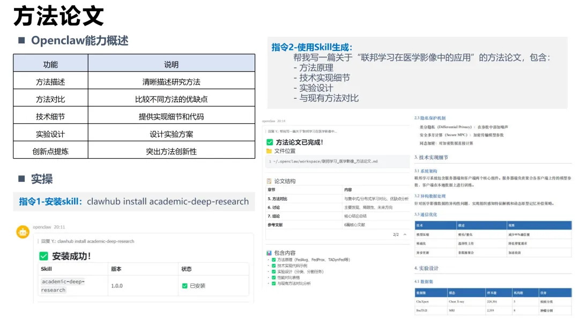This screenshot has width=579, height=326.
Task: Click the '3.3 通信优化' heading
Action: 426,214
